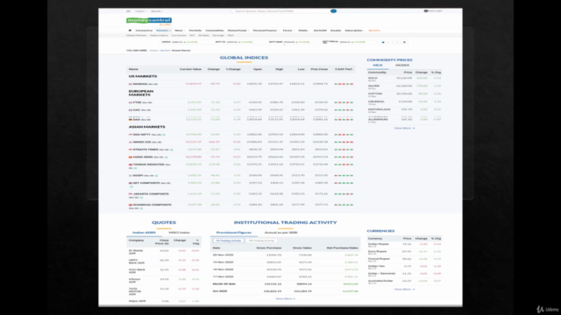561x315 pixels.
Task: Click SILVER row in Commodity Prices
Action: [404, 87]
